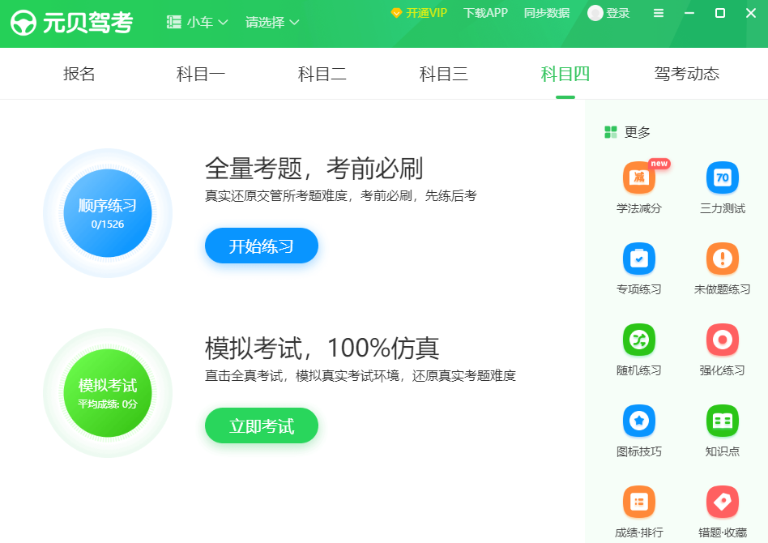This screenshot has height=543, width=768.
Task: Select the 科目四 tab
Action: coord(565,74)
